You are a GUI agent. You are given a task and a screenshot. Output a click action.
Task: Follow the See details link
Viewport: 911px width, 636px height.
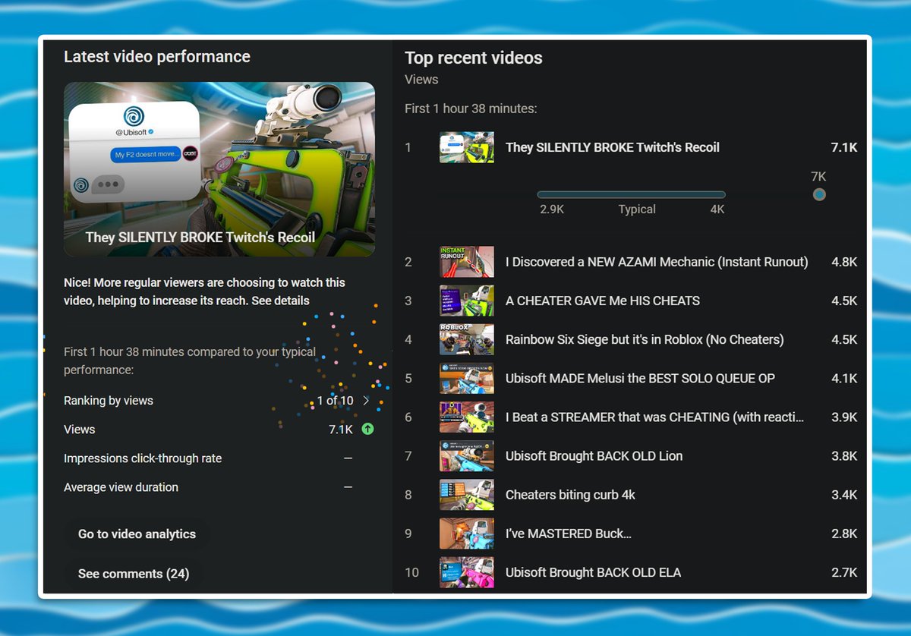click(x=280, y=301)
